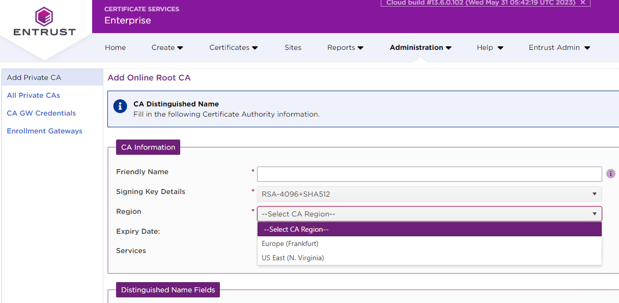The height and width of the screenshot is (303, 619).
Task: Expand the Reports menu
Action: pos(345,47)
